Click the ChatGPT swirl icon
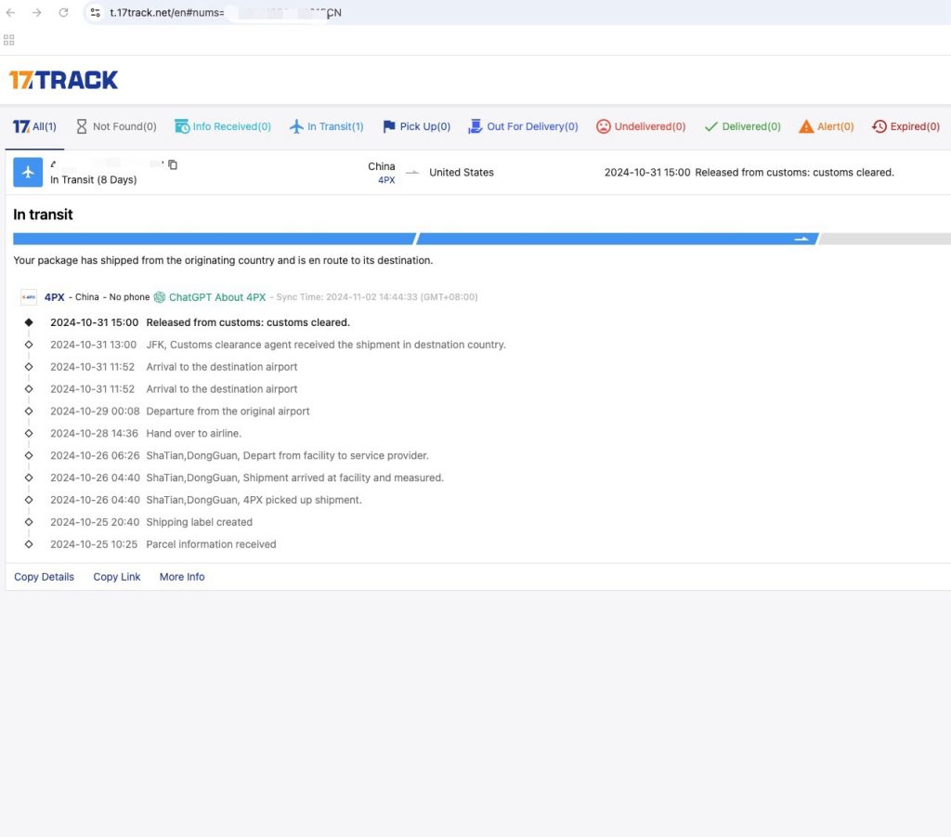 (160, 297)
